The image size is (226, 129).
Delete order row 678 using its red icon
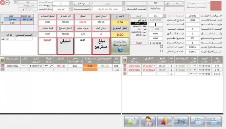(x=125, y=70)
